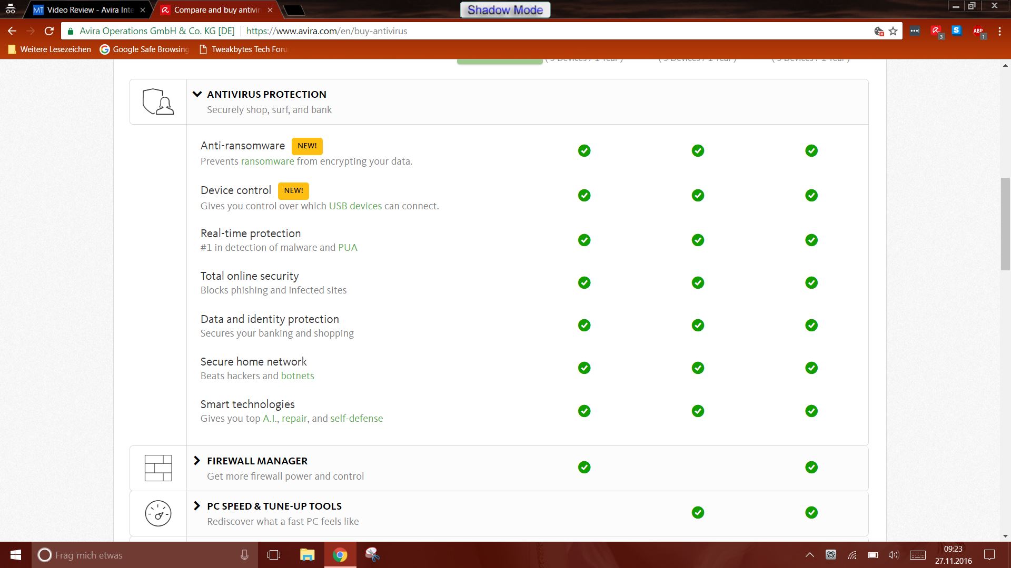Image resolution: width=1011 pixels, height=568 pixels.
Task: Click the speedometer PC speed icon
Action: point(158,513)
